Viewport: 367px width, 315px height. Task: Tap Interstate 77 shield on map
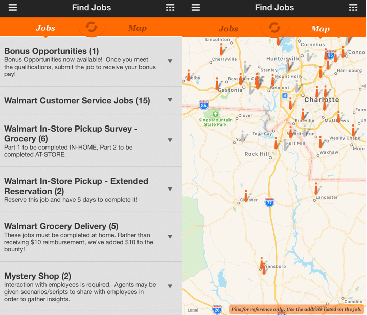pos(269,203)
